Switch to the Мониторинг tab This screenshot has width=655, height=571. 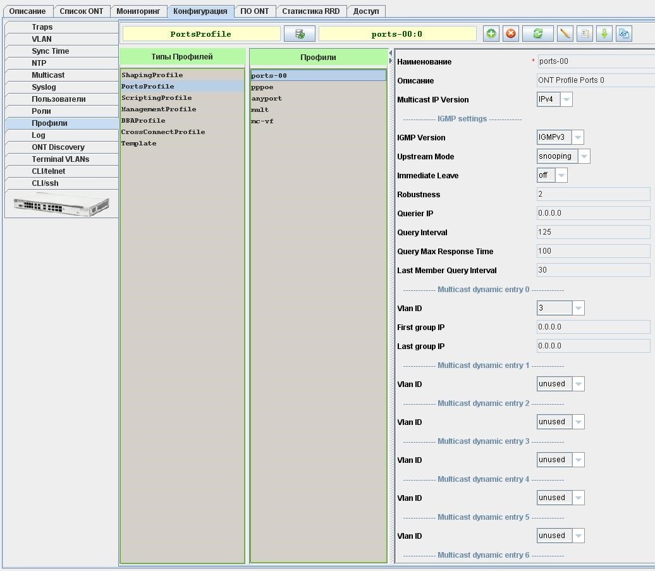click(x=138, y=11)
